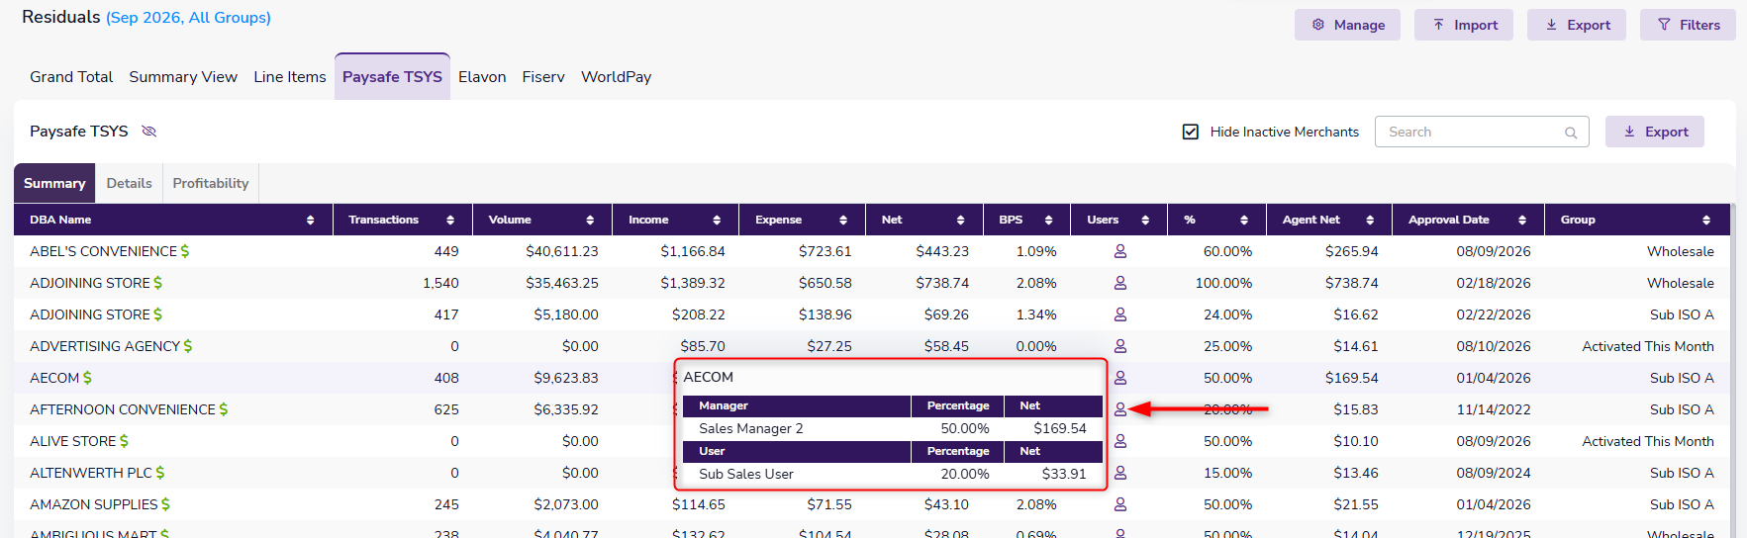
Task: Open the Filters button
Action: (x=1688, y=25)
